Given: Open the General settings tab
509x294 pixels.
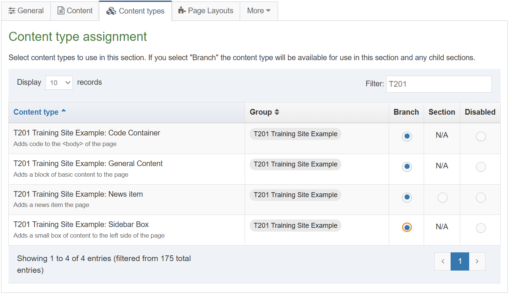Looking at the screenshot, I should [x=26, y=11].
